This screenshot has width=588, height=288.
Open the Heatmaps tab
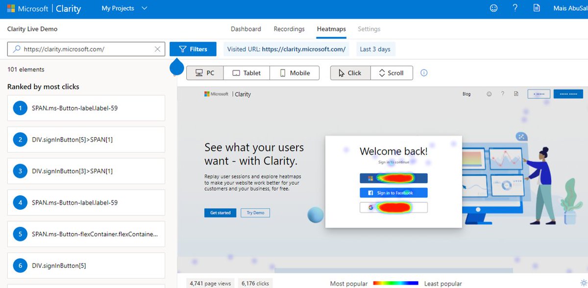click(331, 29)
